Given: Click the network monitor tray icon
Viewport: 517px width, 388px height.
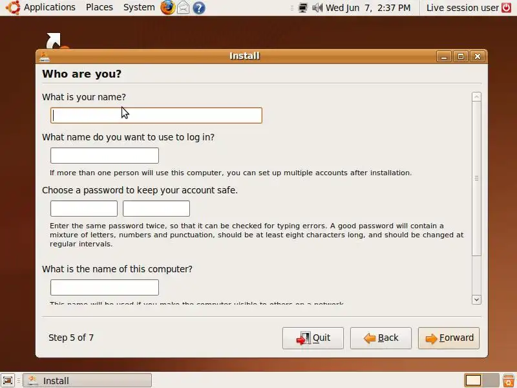Looking at the screenshot, I should (x=302, y=8).
